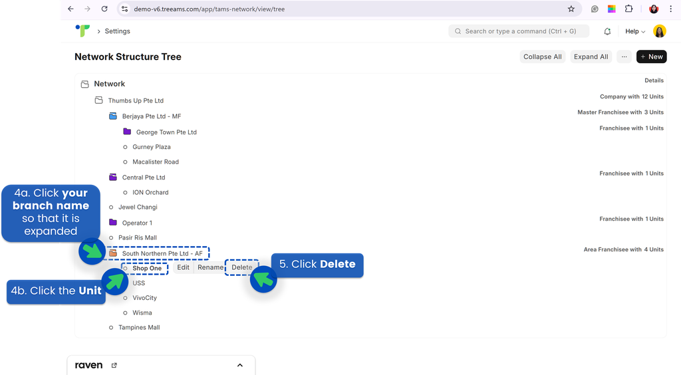
Task: Toggle the Operator 1 node
Action: [x=137, y=223]
